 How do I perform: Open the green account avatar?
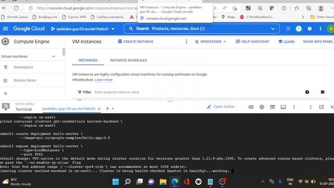click(330, 29)
